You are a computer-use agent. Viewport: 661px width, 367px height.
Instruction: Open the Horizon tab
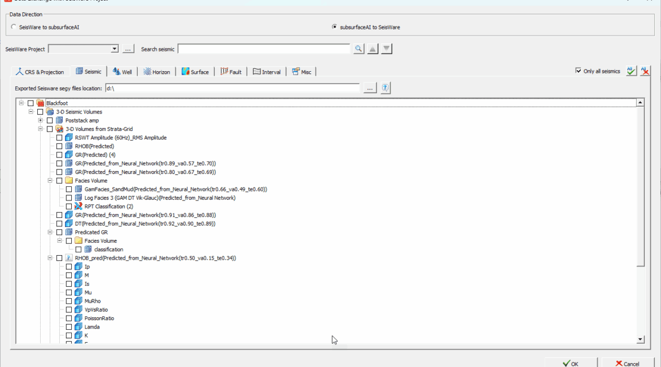click(x=156, y=72)
